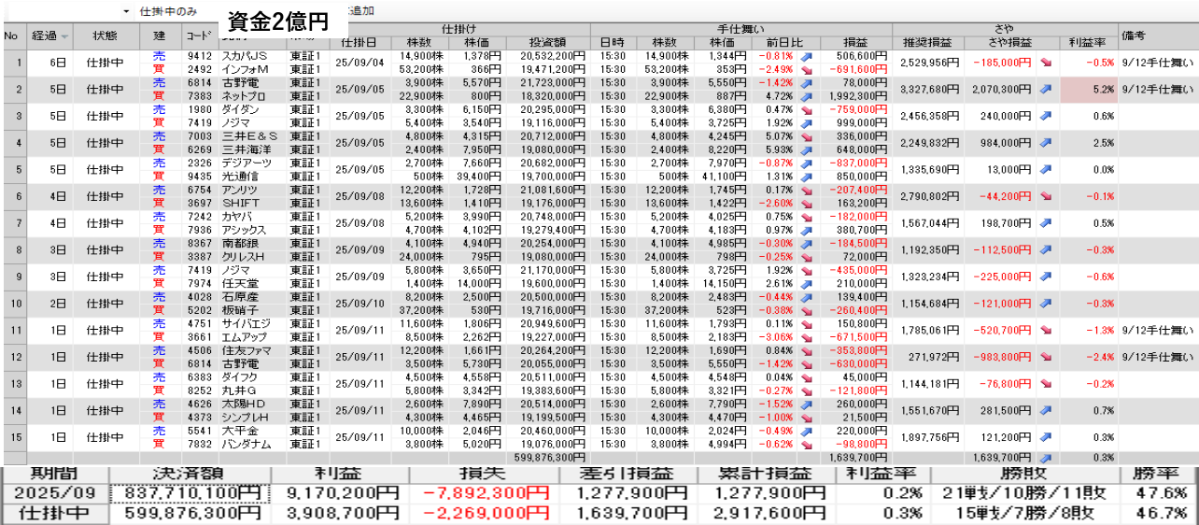
Task: Click the trend arrow beside スカパJS's -0.81% change
Action: pos(807,57)
